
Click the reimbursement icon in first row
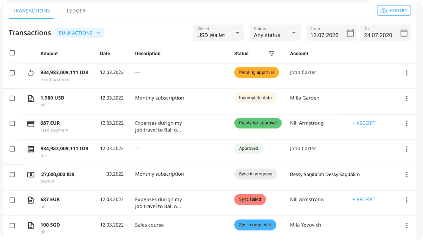[31, 73]
